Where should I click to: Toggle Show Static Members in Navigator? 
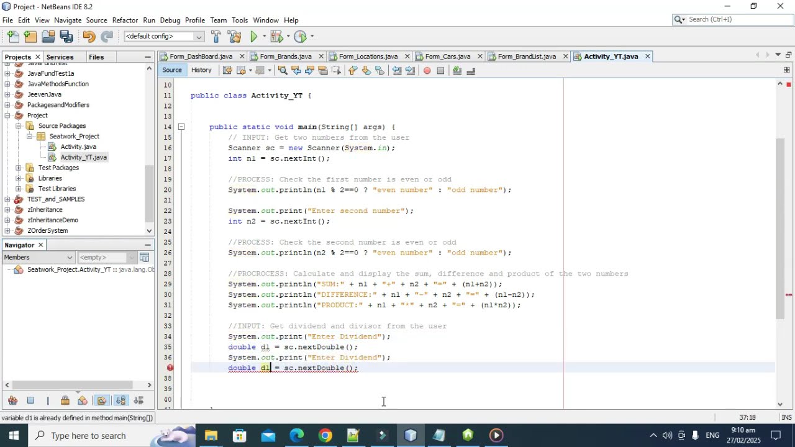[x=48, y=400]
